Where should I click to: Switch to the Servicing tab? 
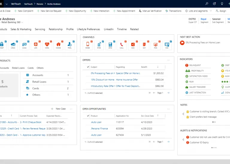click(x=40, y=29)
